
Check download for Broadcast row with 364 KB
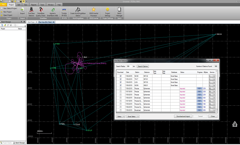(x=120, y=98)
